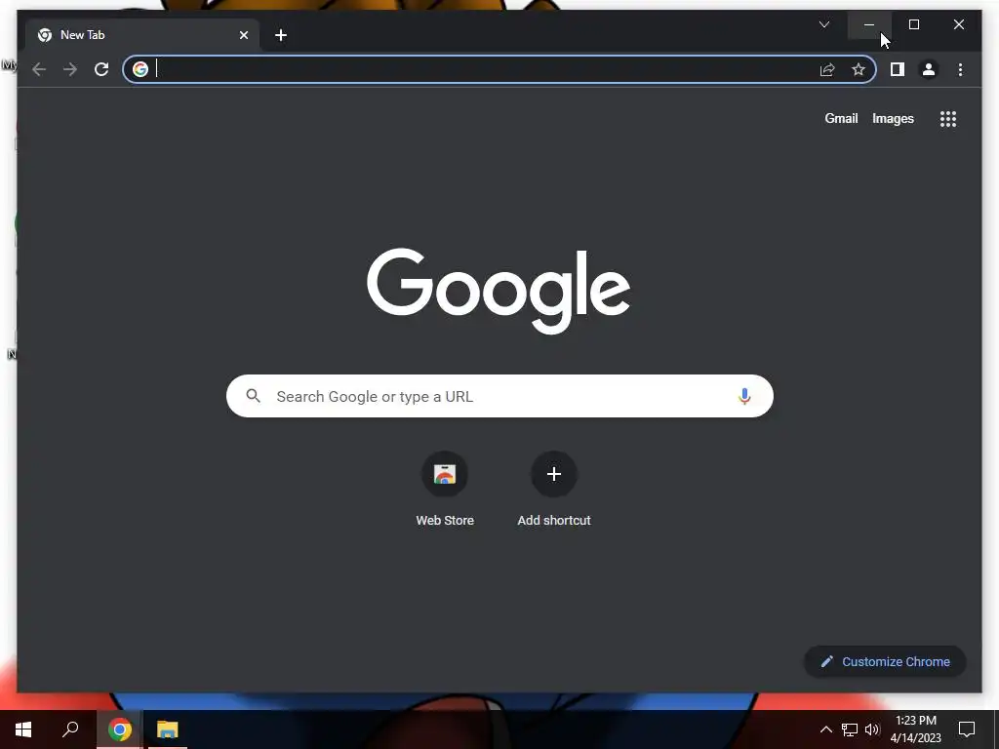Close the New Tab tab
This screenshot has width=999, height=749.
pos(243,35)
